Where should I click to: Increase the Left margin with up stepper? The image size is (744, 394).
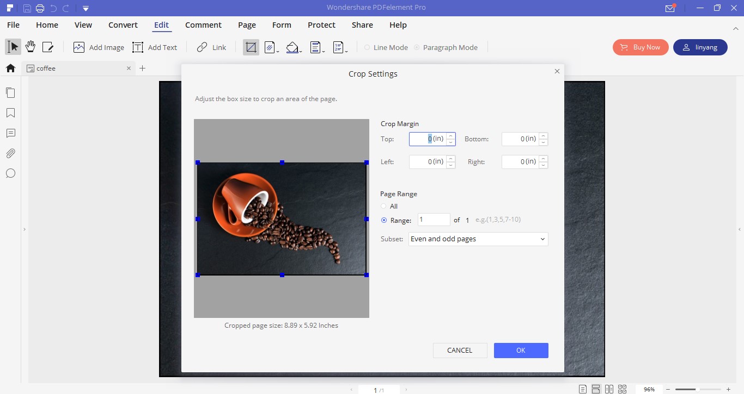(x=451, y=159)
